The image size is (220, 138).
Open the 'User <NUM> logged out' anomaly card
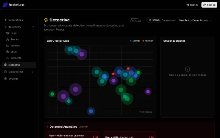tap(129, 135)
